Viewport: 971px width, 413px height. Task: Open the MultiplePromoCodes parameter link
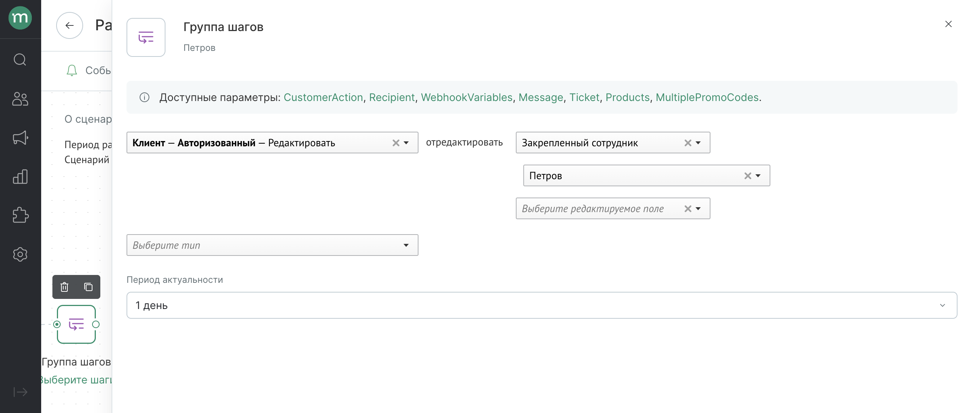707,98
